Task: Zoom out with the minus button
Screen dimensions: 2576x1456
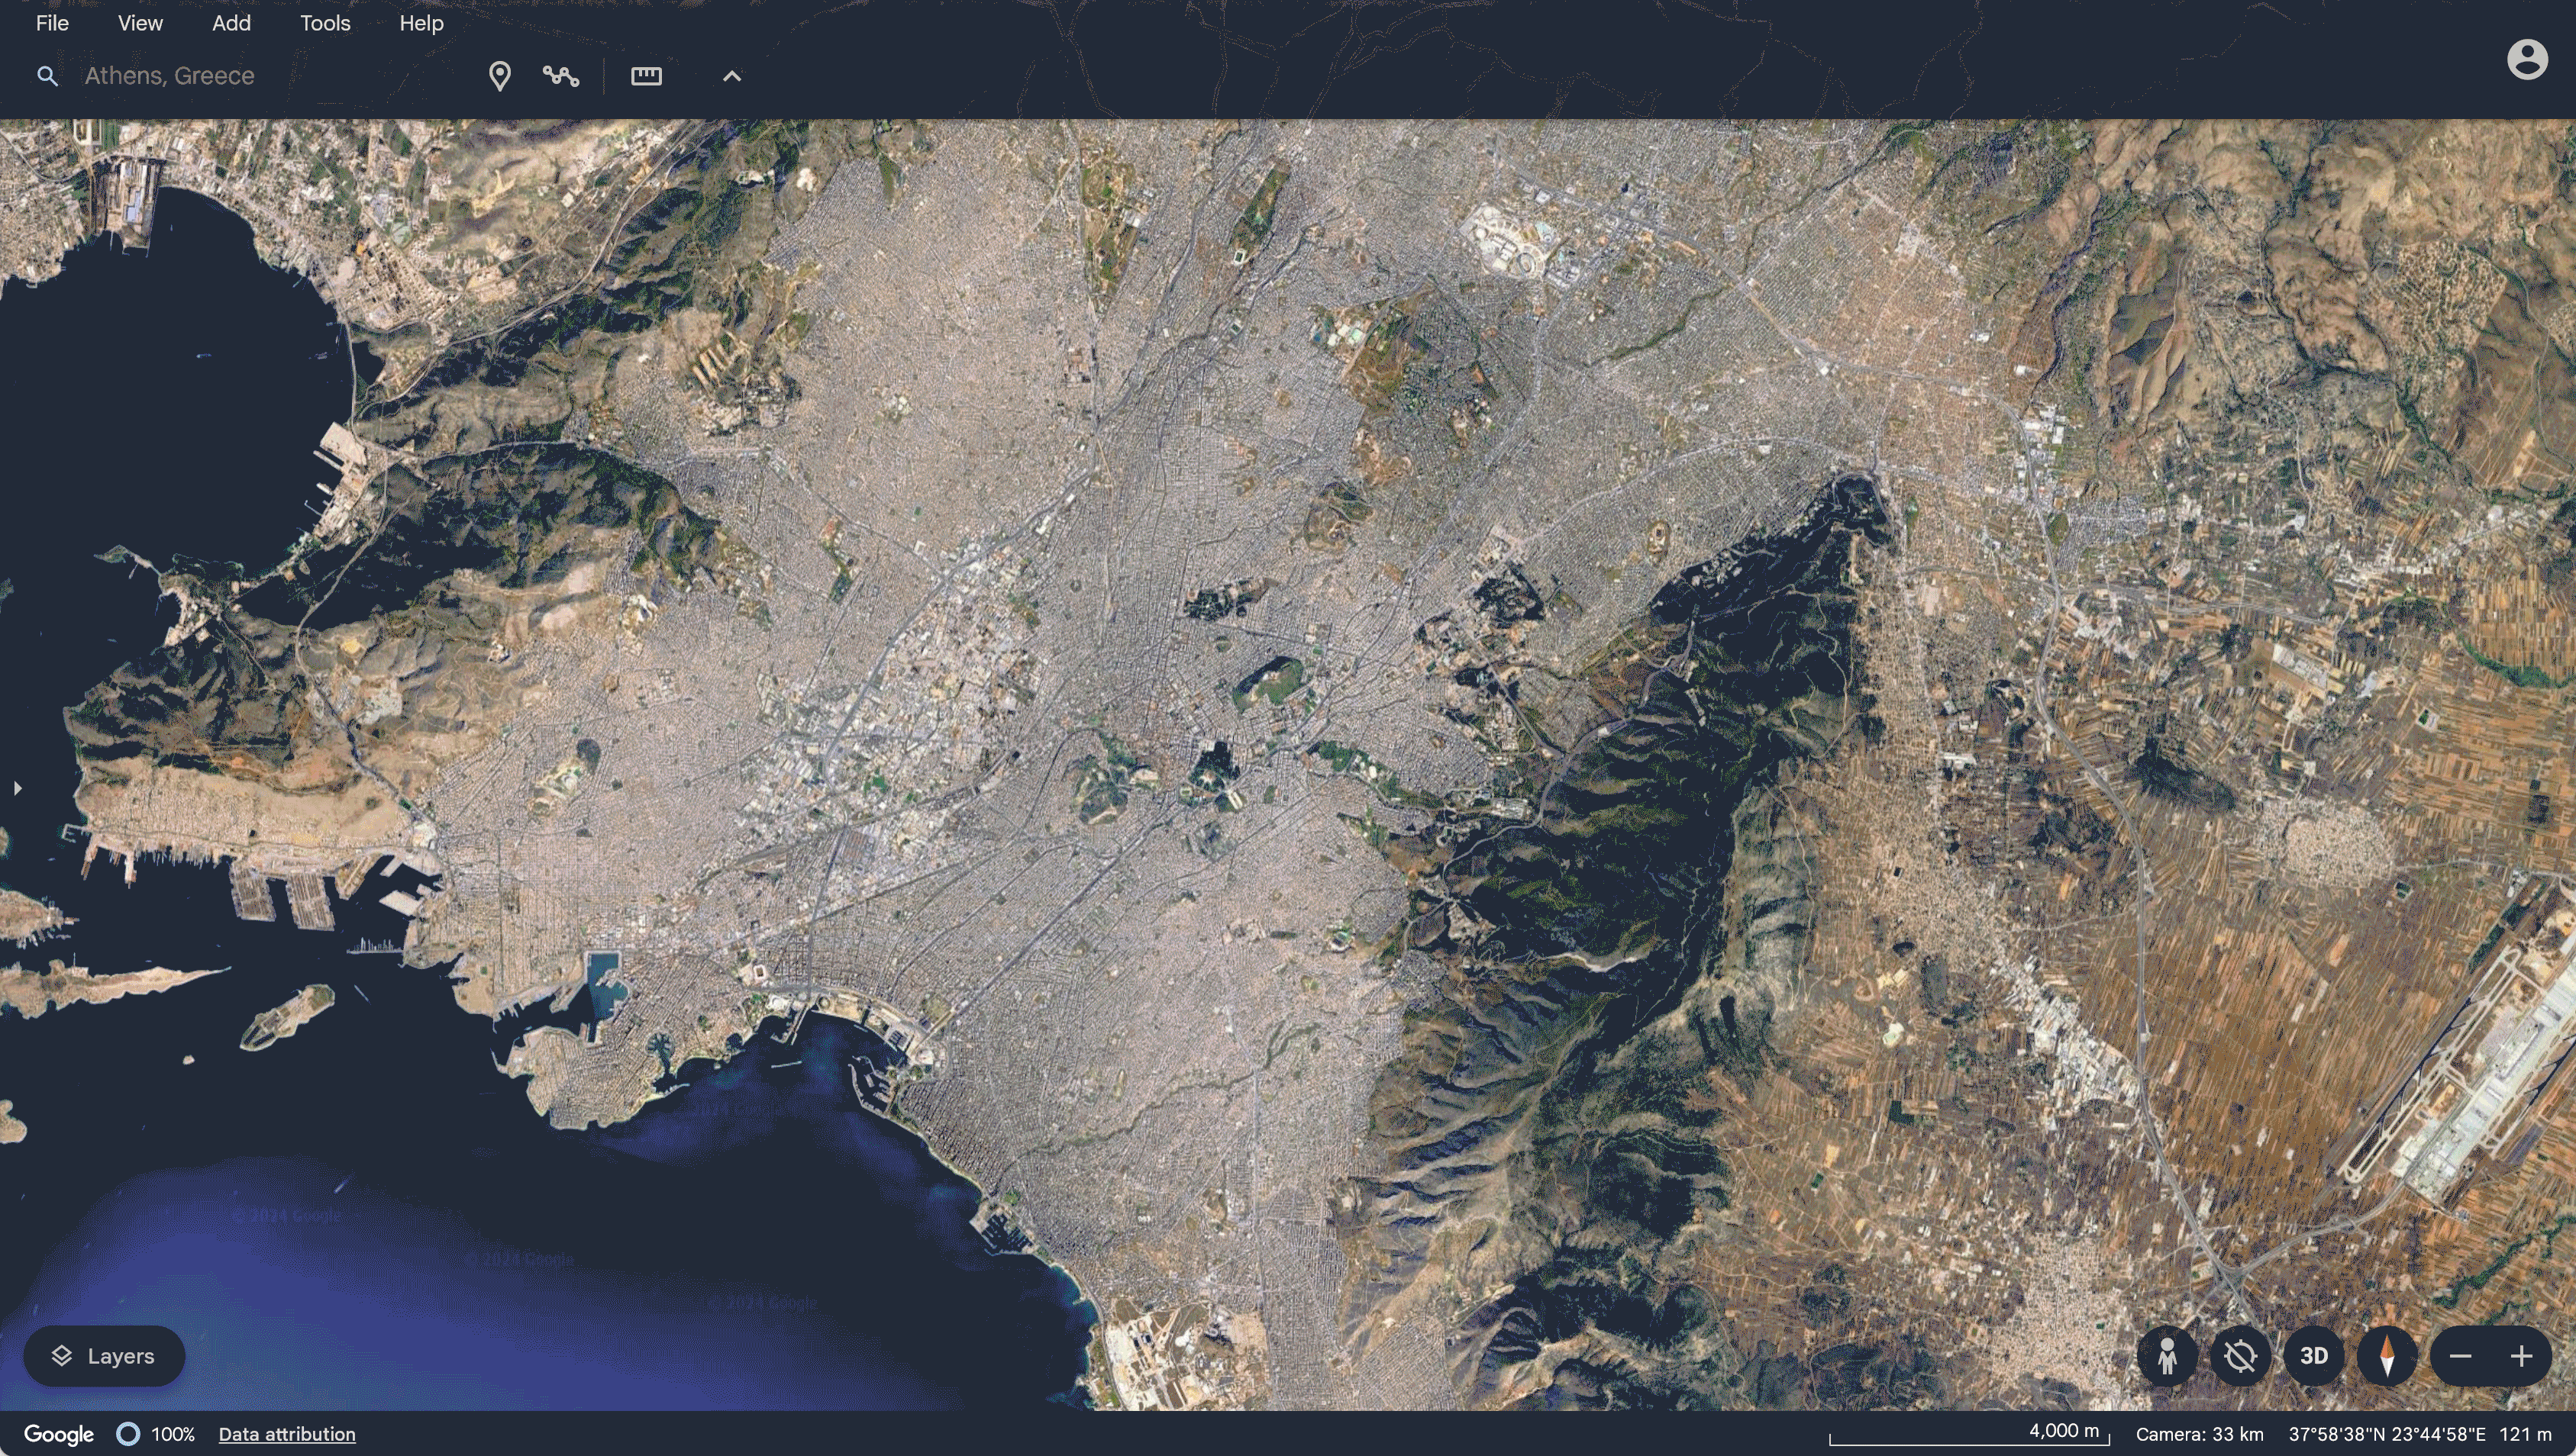Action: point(2461,1356)
